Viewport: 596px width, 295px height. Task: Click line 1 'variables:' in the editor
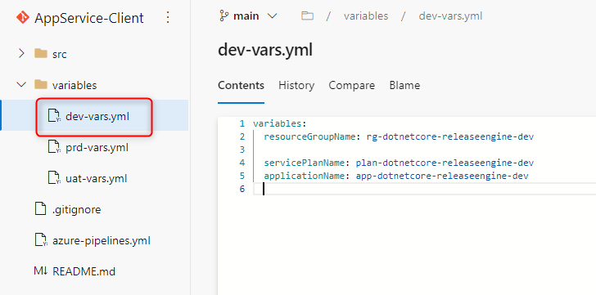tap(280, 123)
